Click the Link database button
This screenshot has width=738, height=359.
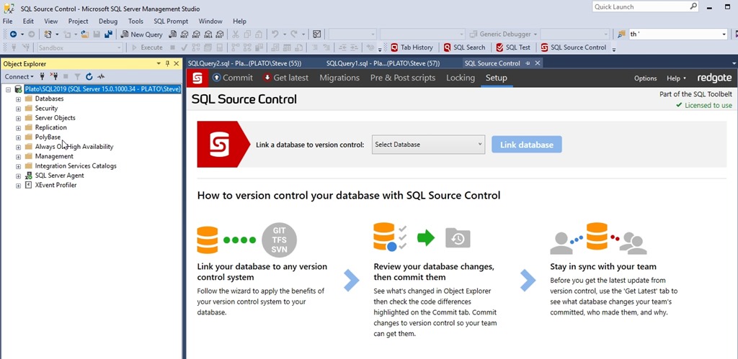(x=526, y=145)
